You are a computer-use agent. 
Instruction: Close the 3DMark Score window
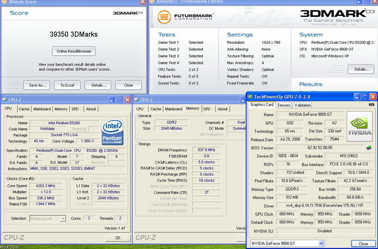point(143,2)
